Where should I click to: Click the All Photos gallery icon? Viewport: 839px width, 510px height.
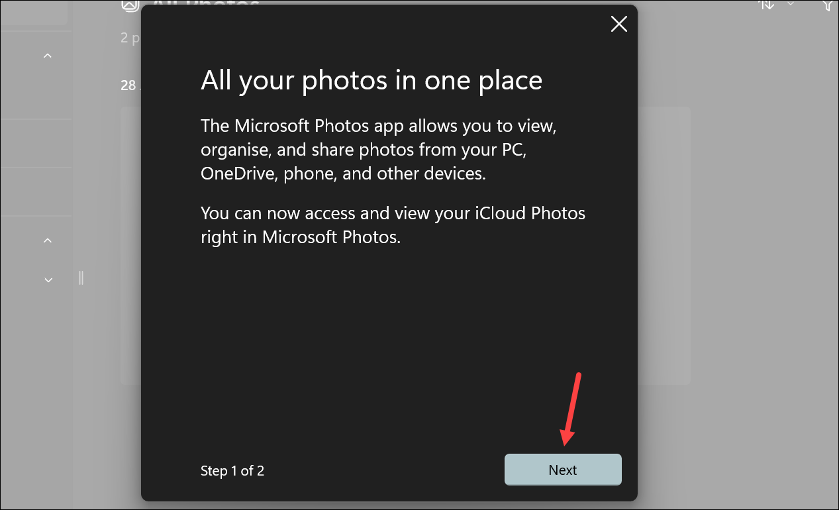point(130,5)
